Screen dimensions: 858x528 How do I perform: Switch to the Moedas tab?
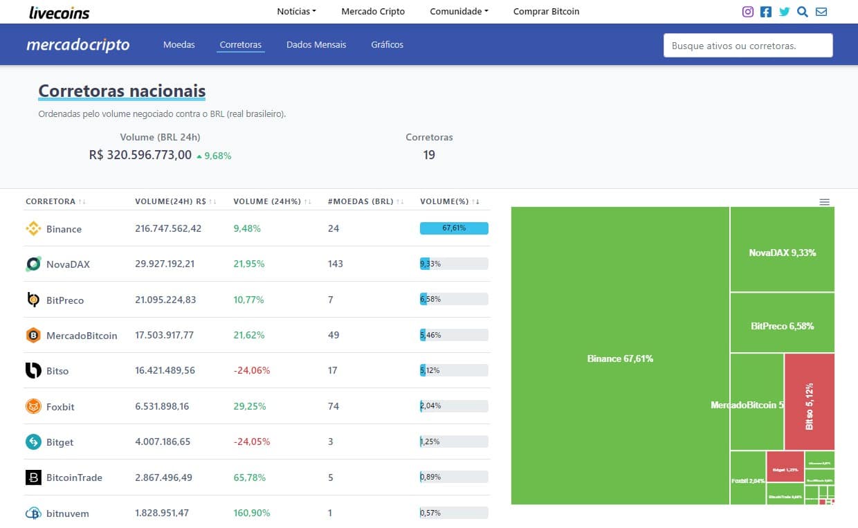(179, 44)
